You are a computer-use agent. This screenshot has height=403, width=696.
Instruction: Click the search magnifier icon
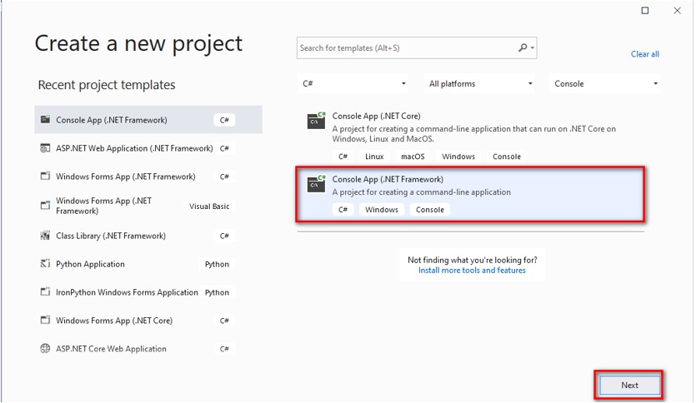(523, 47)
